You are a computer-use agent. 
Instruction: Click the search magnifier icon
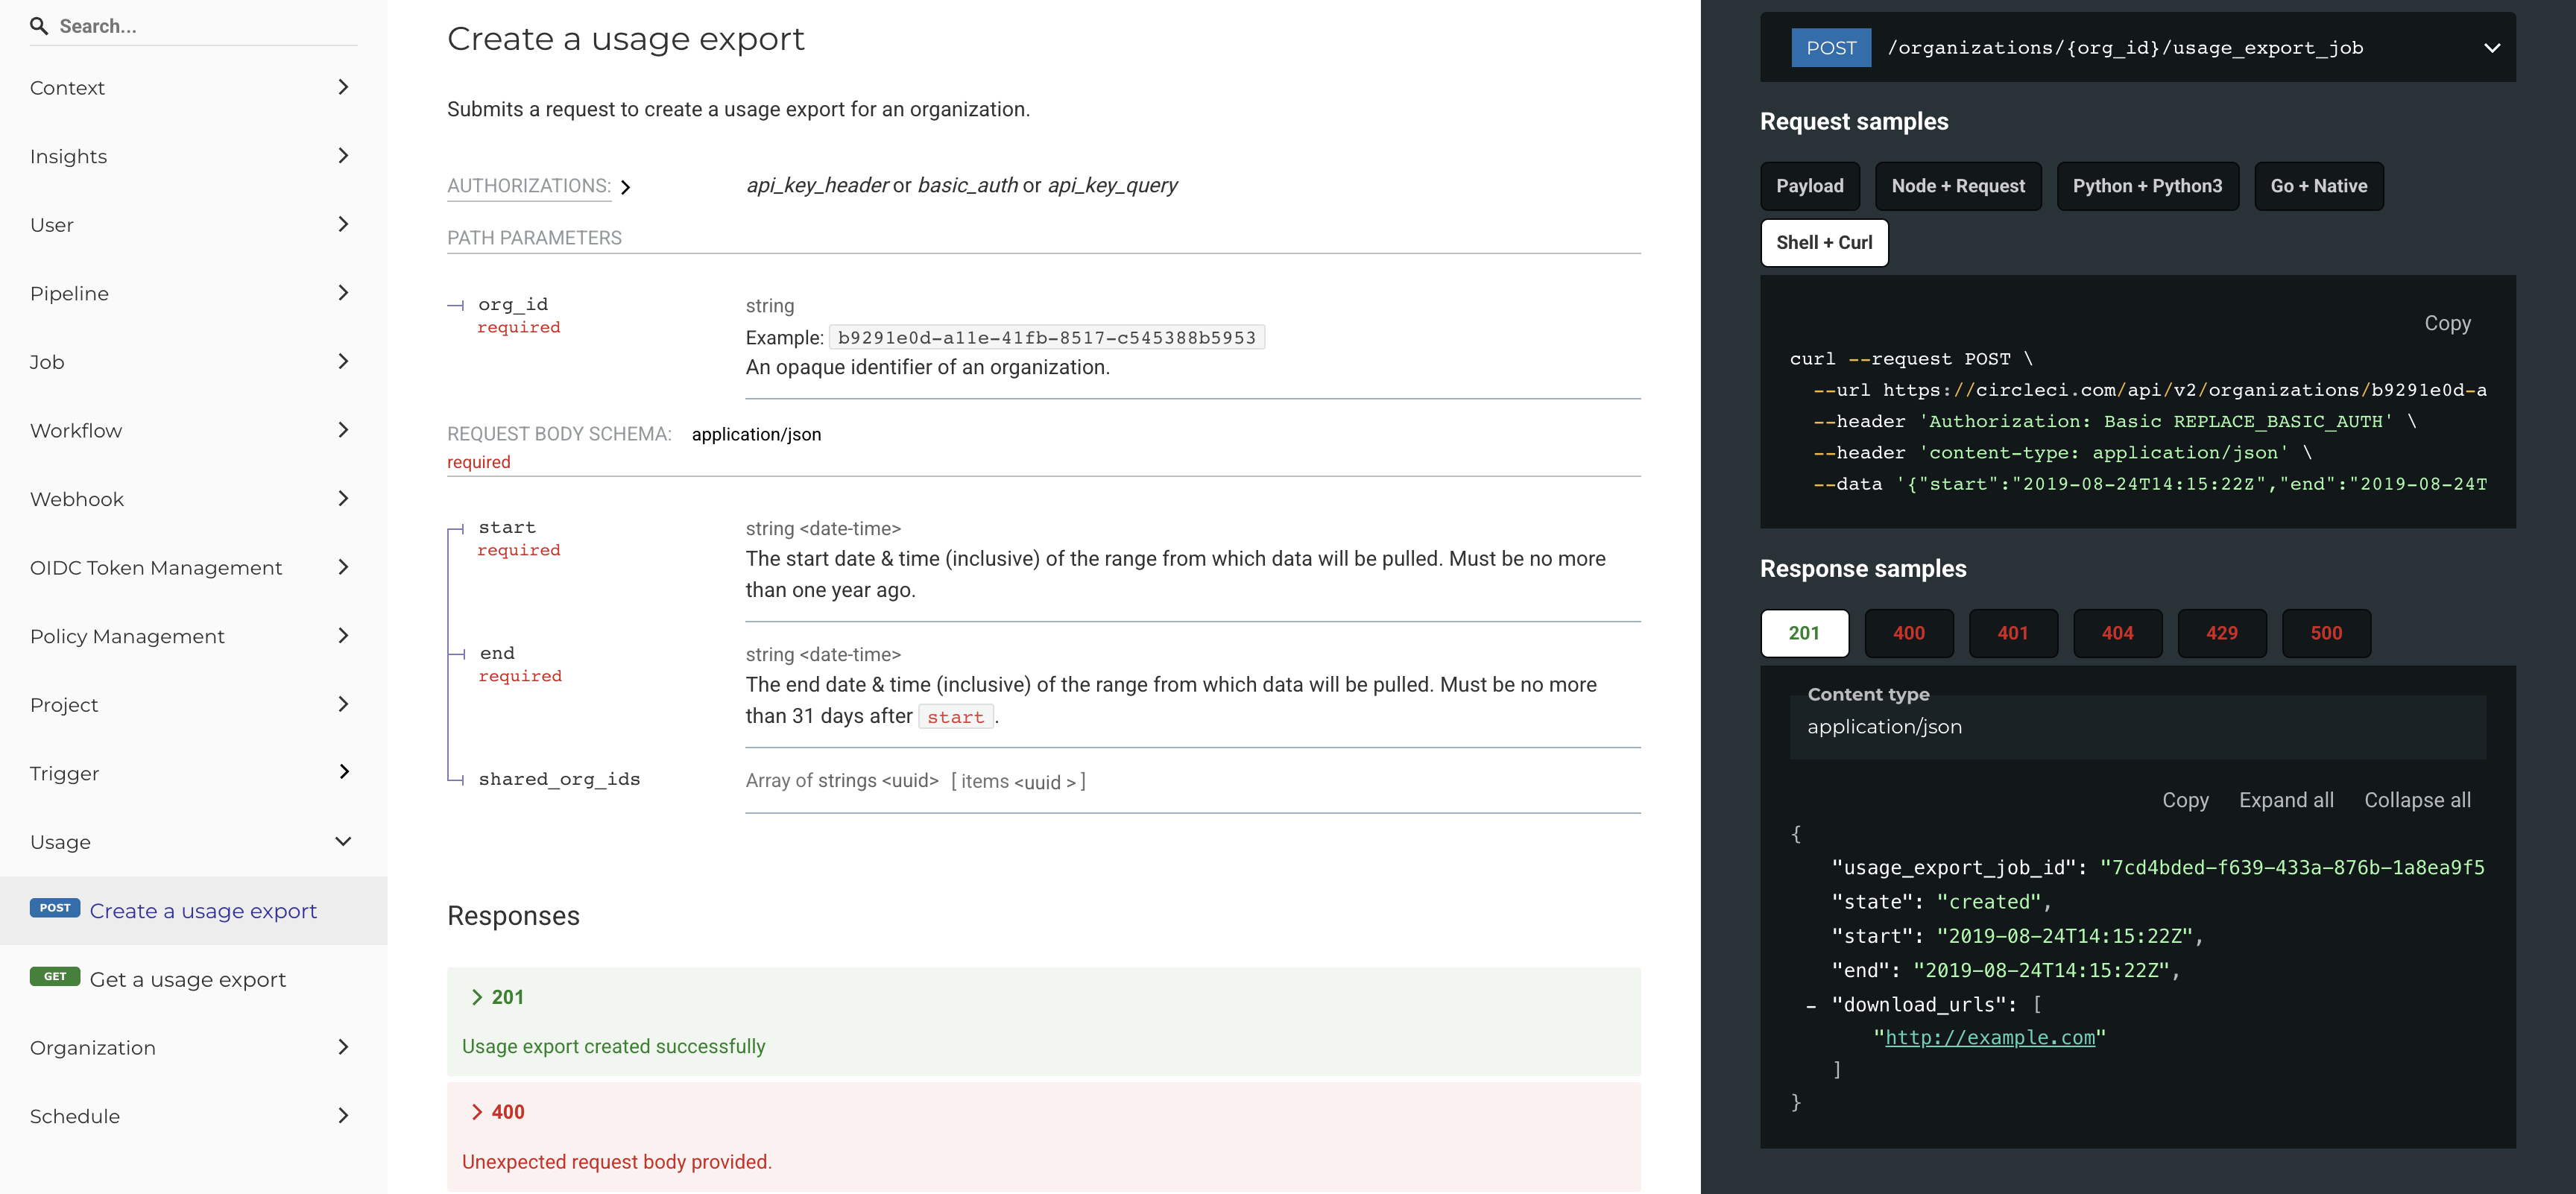pos(38,26)
